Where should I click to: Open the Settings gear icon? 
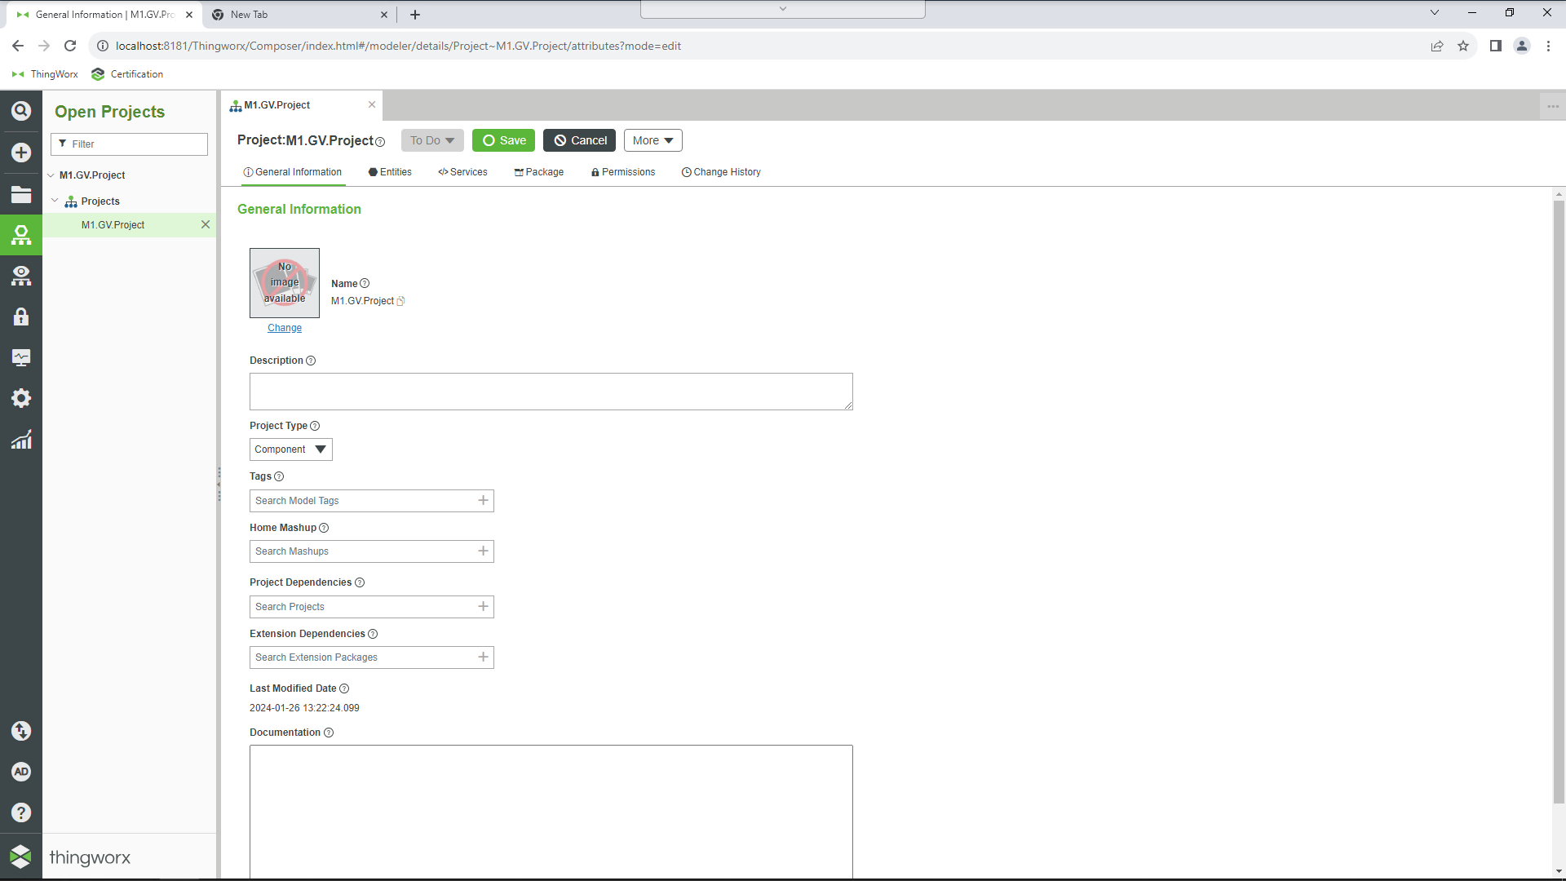[21, 398]
